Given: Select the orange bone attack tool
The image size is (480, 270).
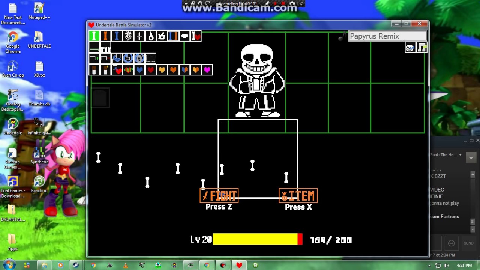Looking at the screenshot, I should click(105, 36).
